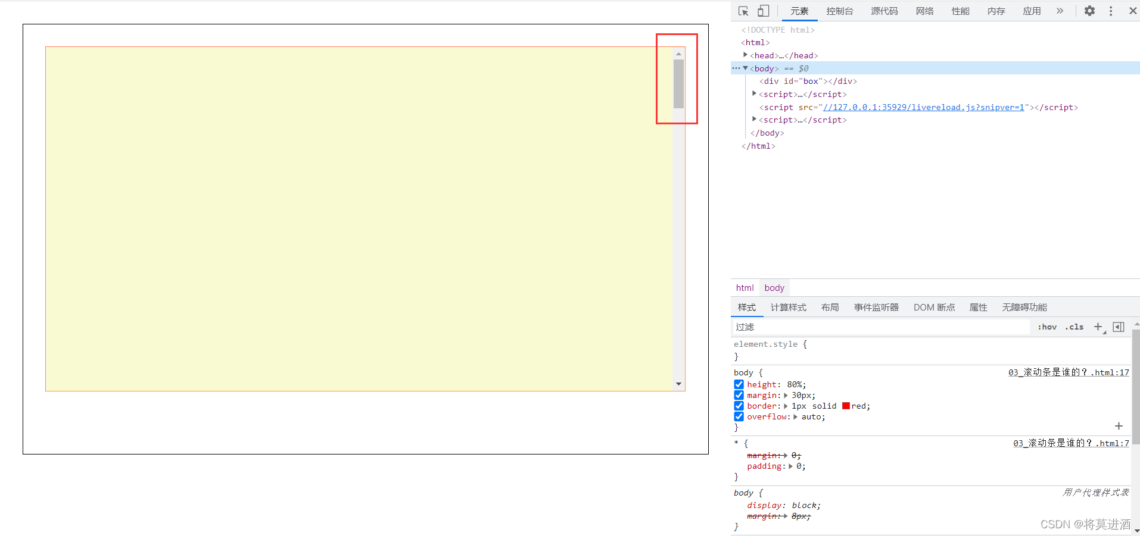Click the yellow box scrollbar thumb

(x=678, y=84)
